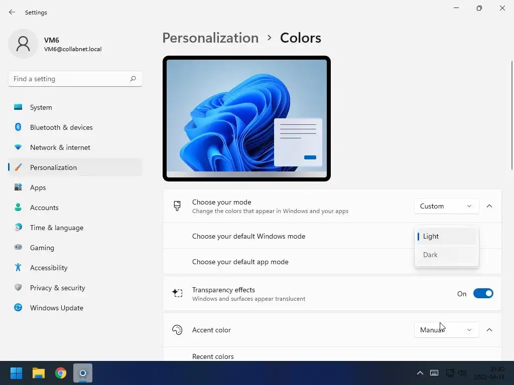The width and height of the screenshot is (514, 385).
Task: Click the VM6@collabnet.local account text
Action: (73, 49)
